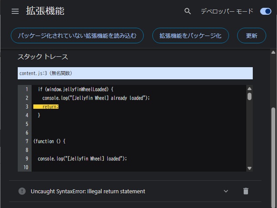This screenshot has width=277, height=208.
Task: Click the search extensions magnifier icon
Action: 187,11
